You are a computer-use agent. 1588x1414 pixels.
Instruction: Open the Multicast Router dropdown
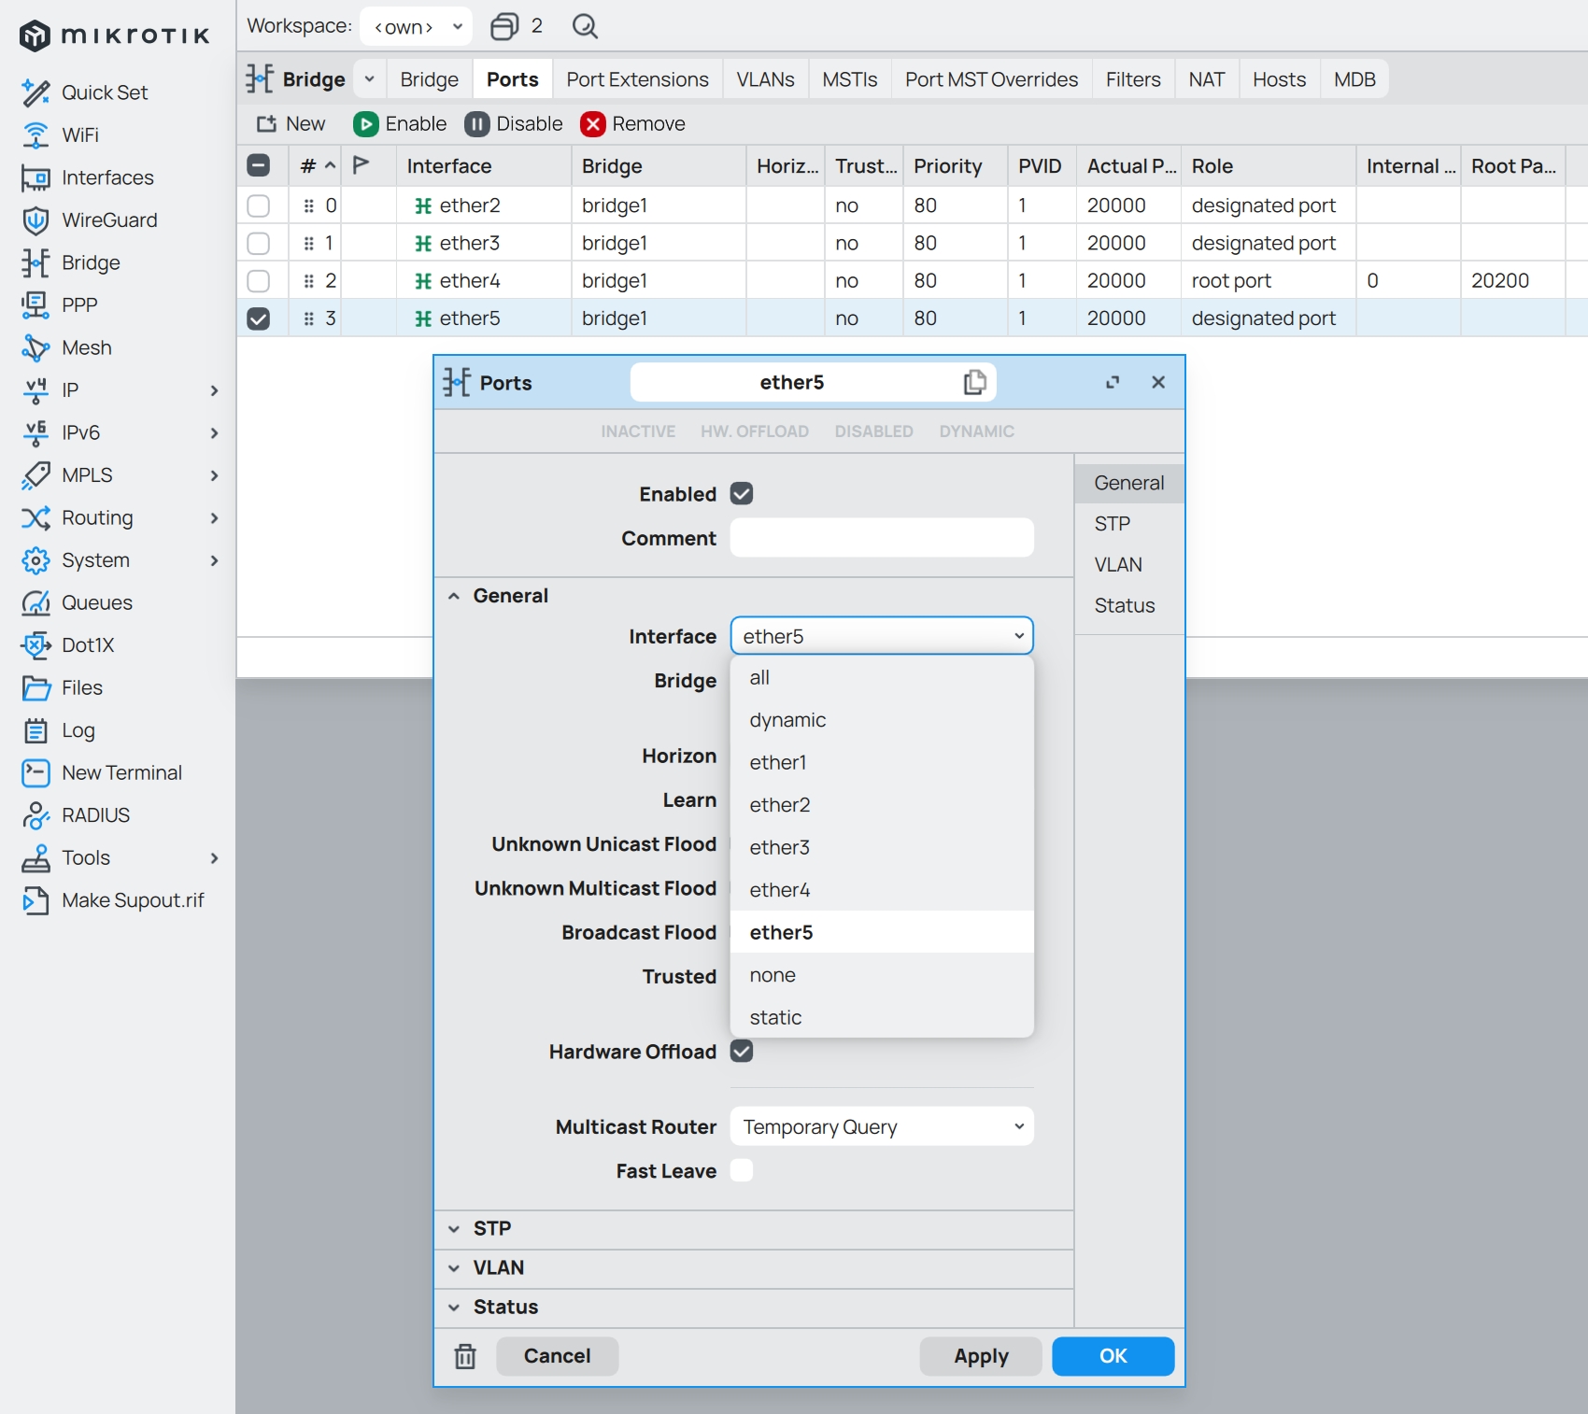[x=882, y=1126]
